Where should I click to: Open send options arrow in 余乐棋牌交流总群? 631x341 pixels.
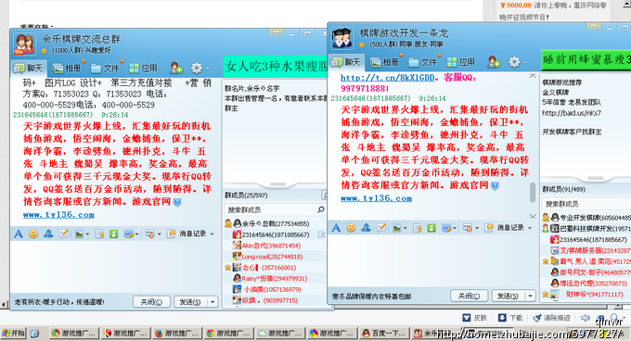coord(212,302)
